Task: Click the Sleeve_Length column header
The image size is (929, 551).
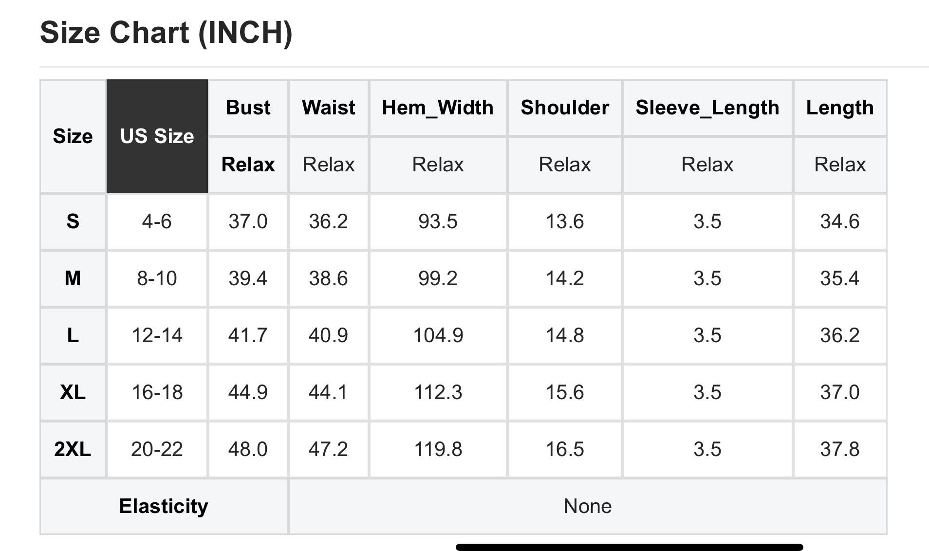Action: click(707, 108)
